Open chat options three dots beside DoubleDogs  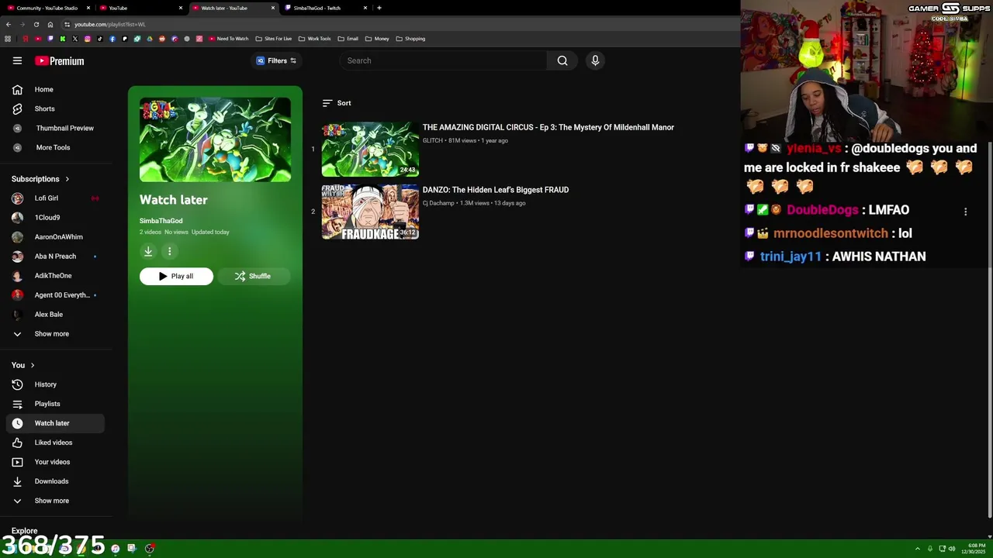(965, 212)
